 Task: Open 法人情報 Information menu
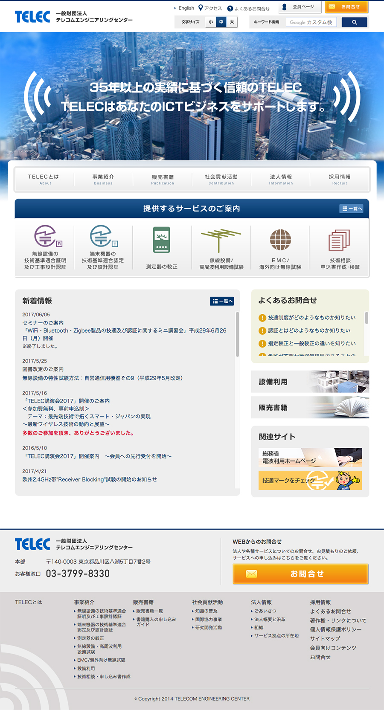coord(281,179)
